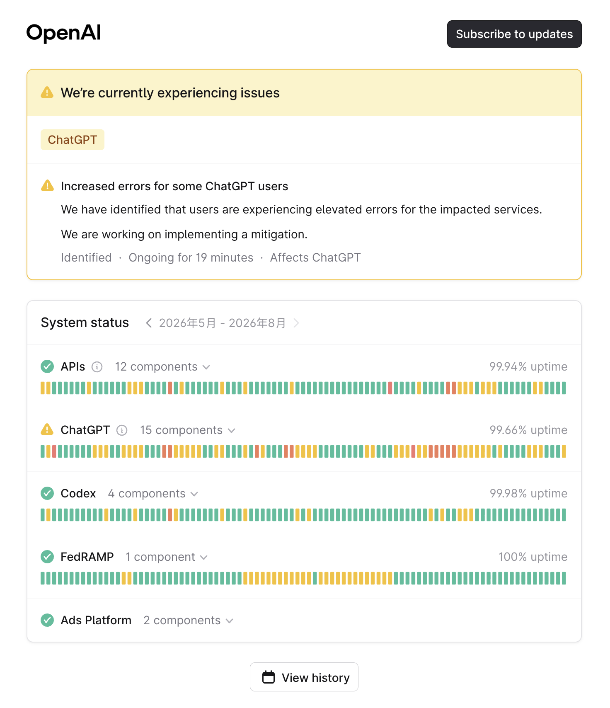Click the info icon next to ChatGPT
The height and width of the screenshot is (708, 610).
(122, 430)
